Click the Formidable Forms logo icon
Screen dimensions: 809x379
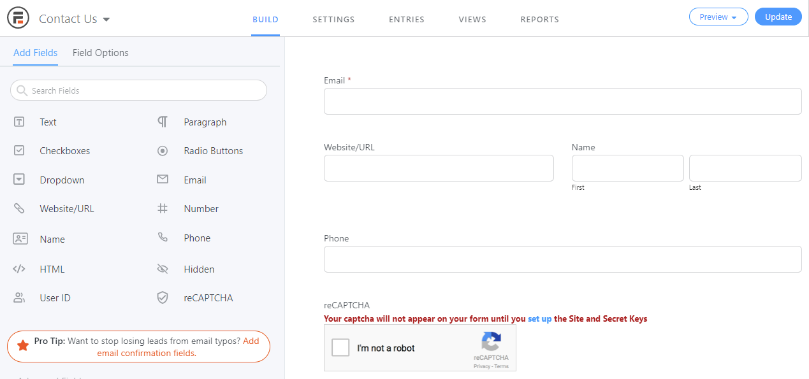pos(18,18)
